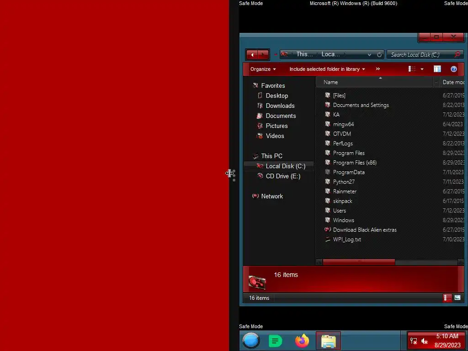
Task: Click the search magnifier icon
Action: click(x=457, y=54)
